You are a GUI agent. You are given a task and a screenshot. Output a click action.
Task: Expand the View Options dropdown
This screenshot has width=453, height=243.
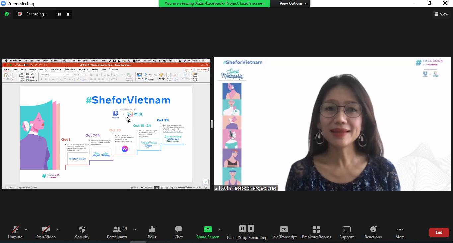pyautogui.click(x=293, y=3)
